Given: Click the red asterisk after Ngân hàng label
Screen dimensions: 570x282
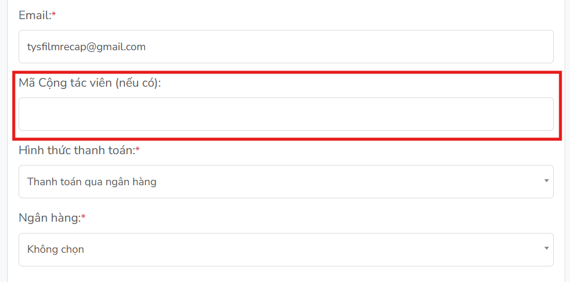Looking at the screenshot, I should pyautogui.click(x=83, y=217).
